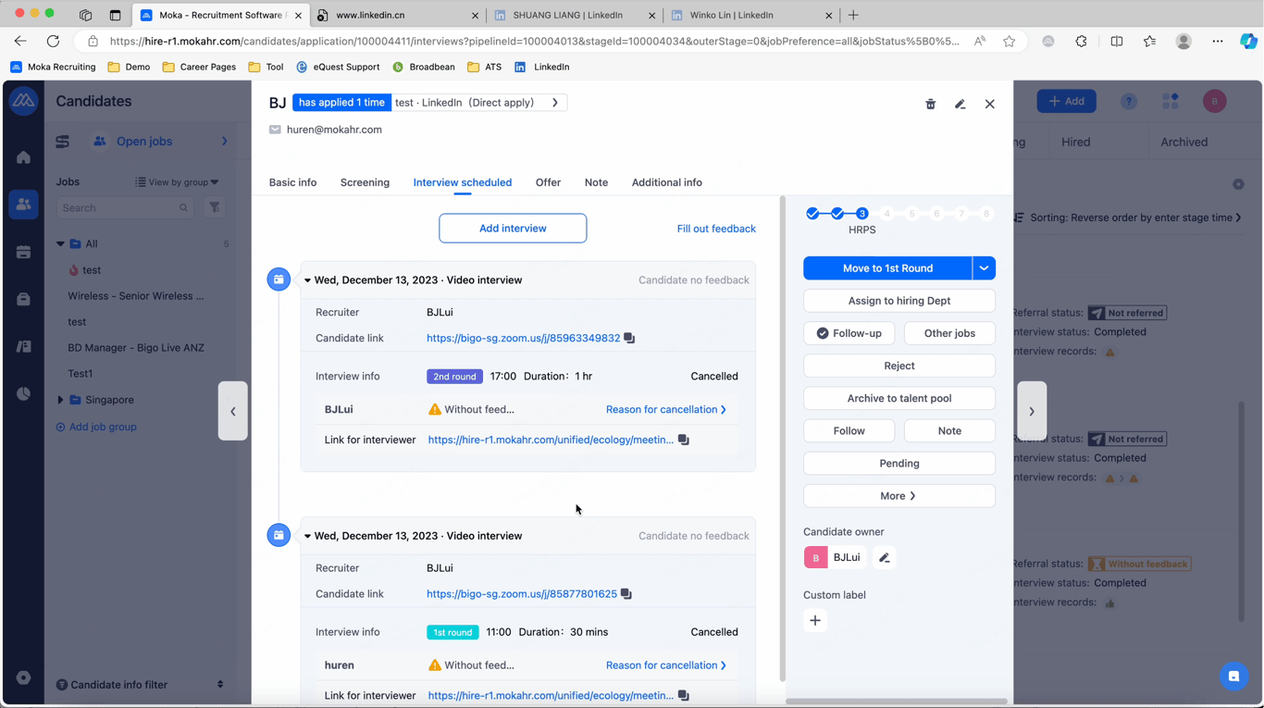This screenshot has height=708, width=1264.
Task: Select BD Manager - Bigo Live ANZ job
Action: [136, 348]
